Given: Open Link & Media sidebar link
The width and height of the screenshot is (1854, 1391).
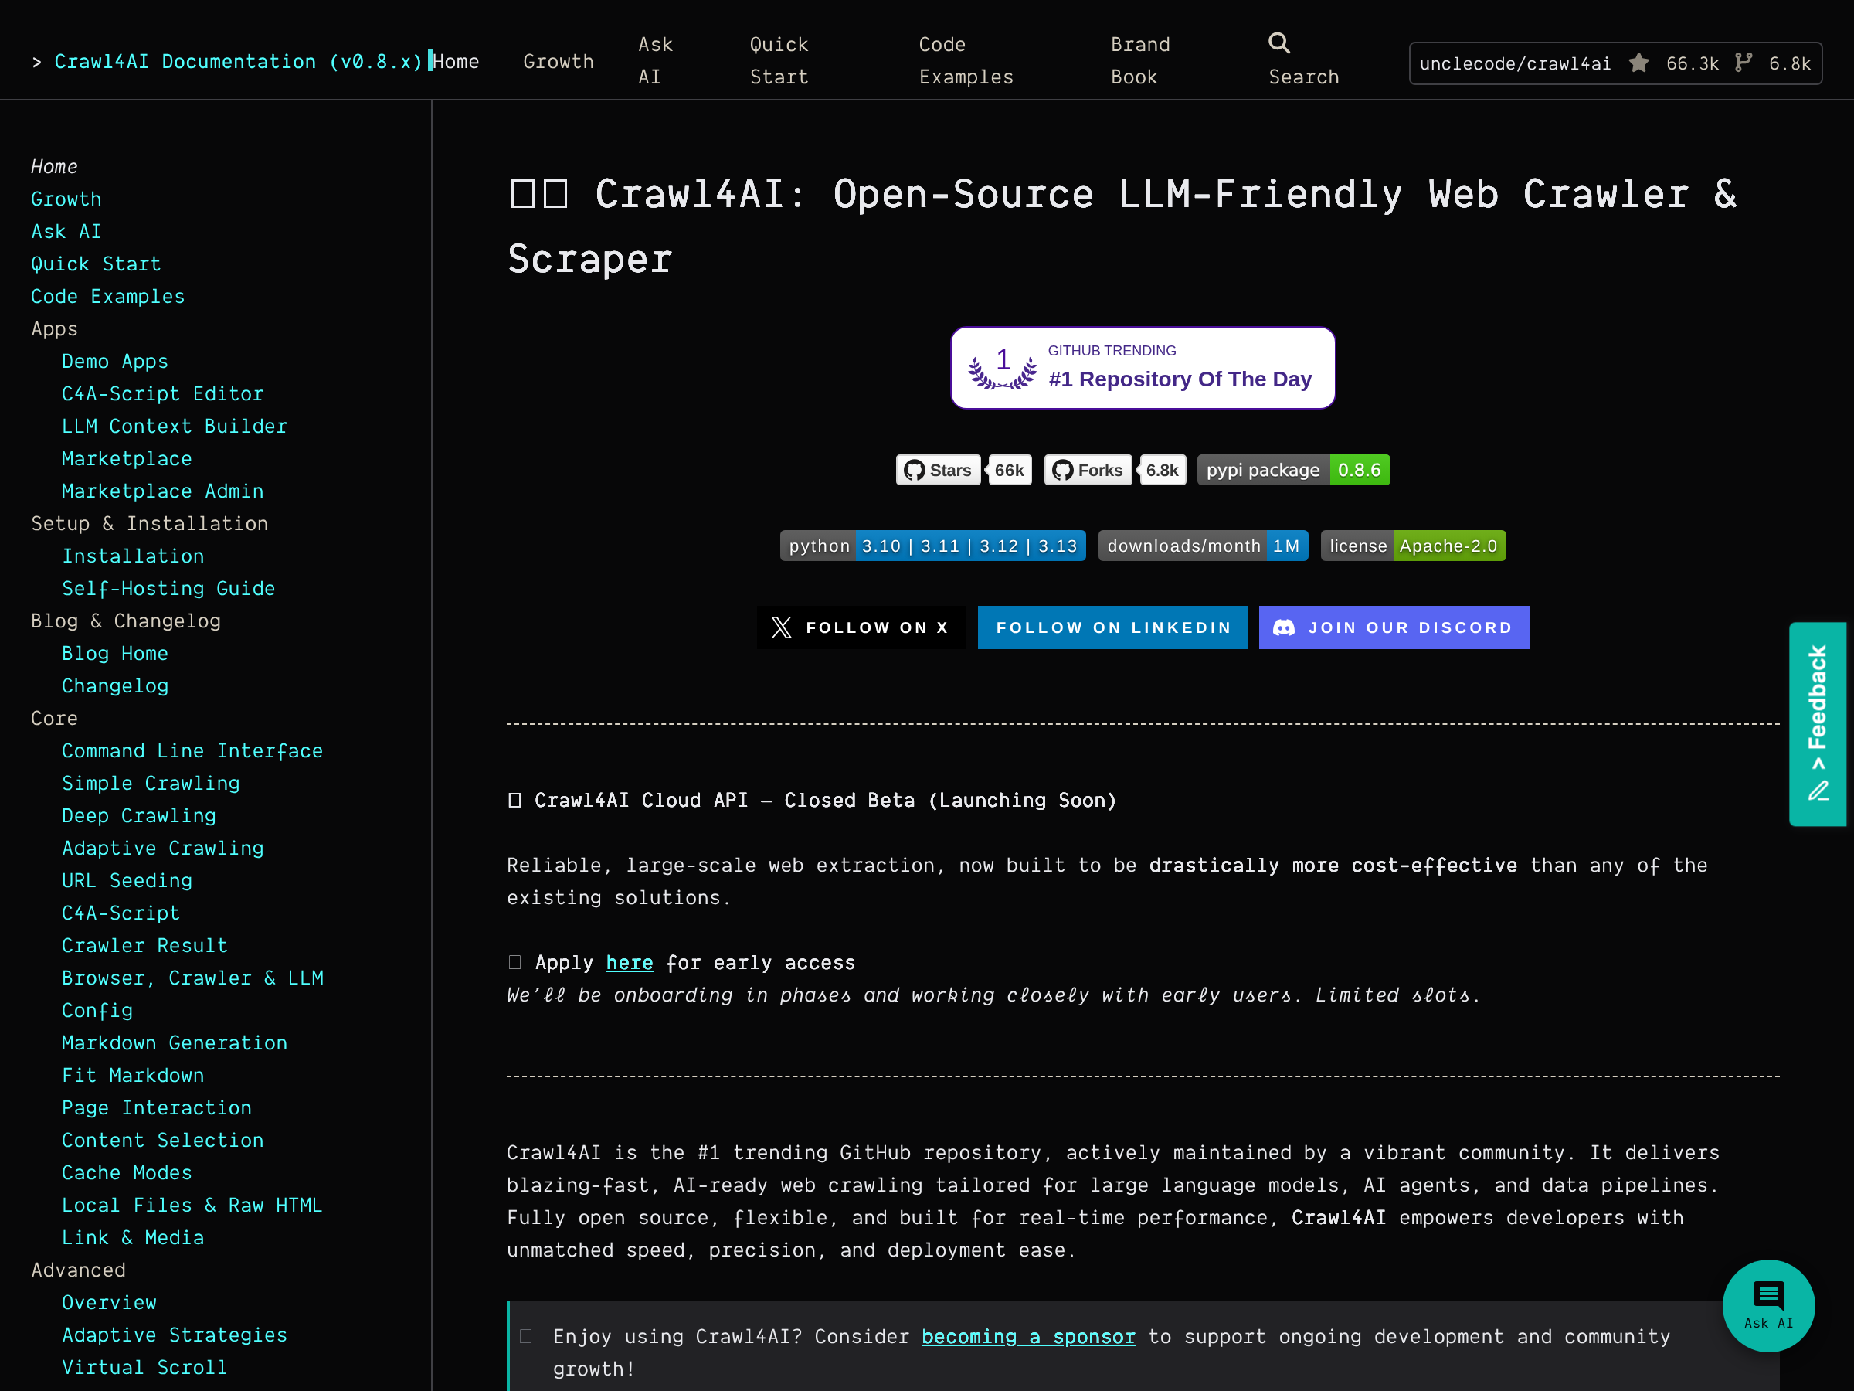Looking at the screenshot, I should pyautogui.click(x=134, y=1237).
